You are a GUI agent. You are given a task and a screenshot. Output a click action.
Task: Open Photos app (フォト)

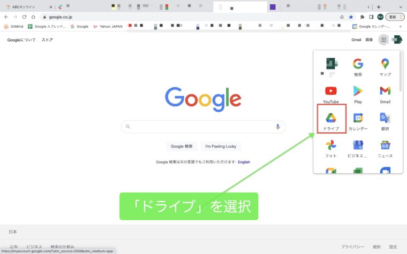tap(331, 149)
